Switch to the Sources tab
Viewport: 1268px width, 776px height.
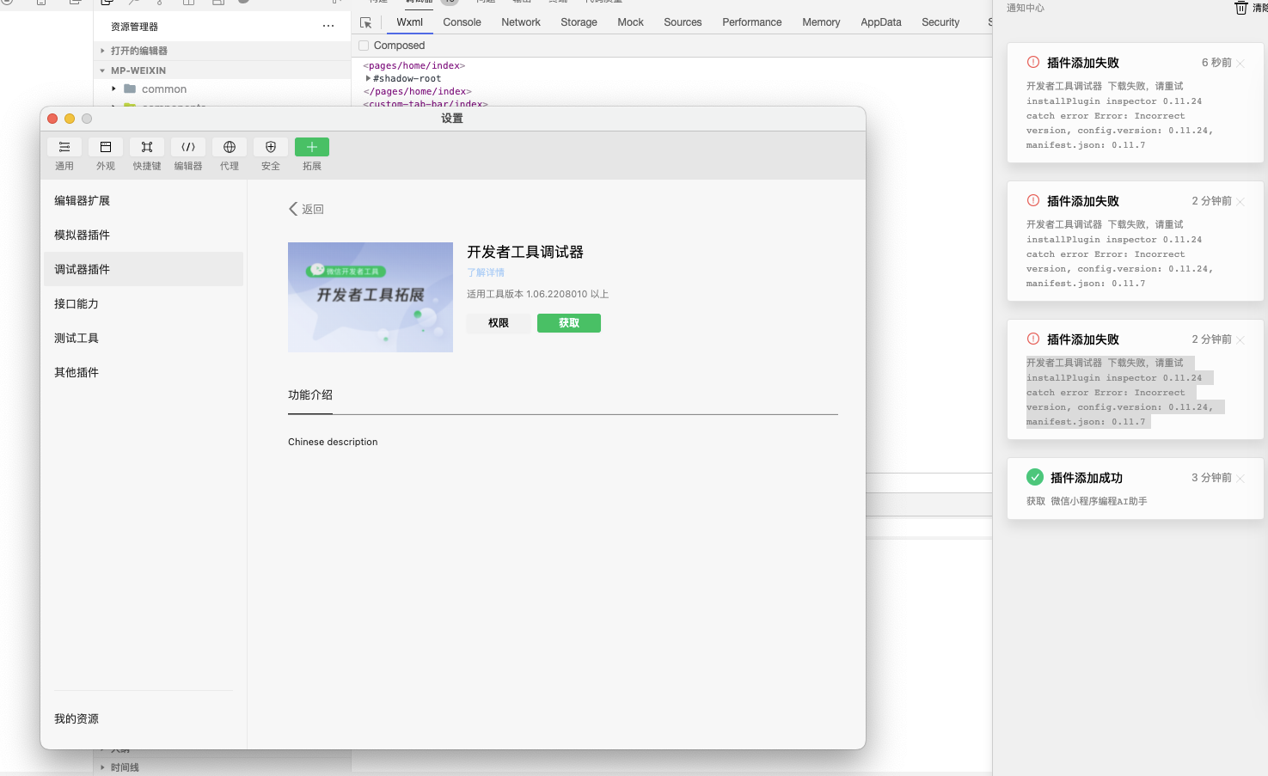683,22
